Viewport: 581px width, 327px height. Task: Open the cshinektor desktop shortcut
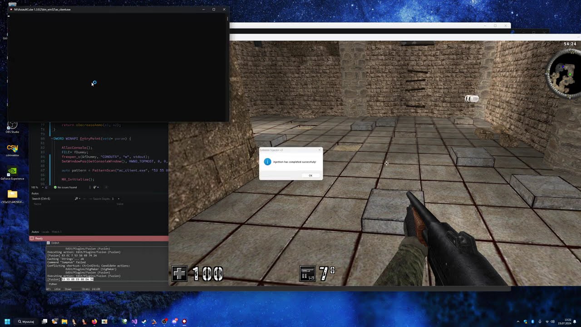pyautogui.click(x=12, y=151)
